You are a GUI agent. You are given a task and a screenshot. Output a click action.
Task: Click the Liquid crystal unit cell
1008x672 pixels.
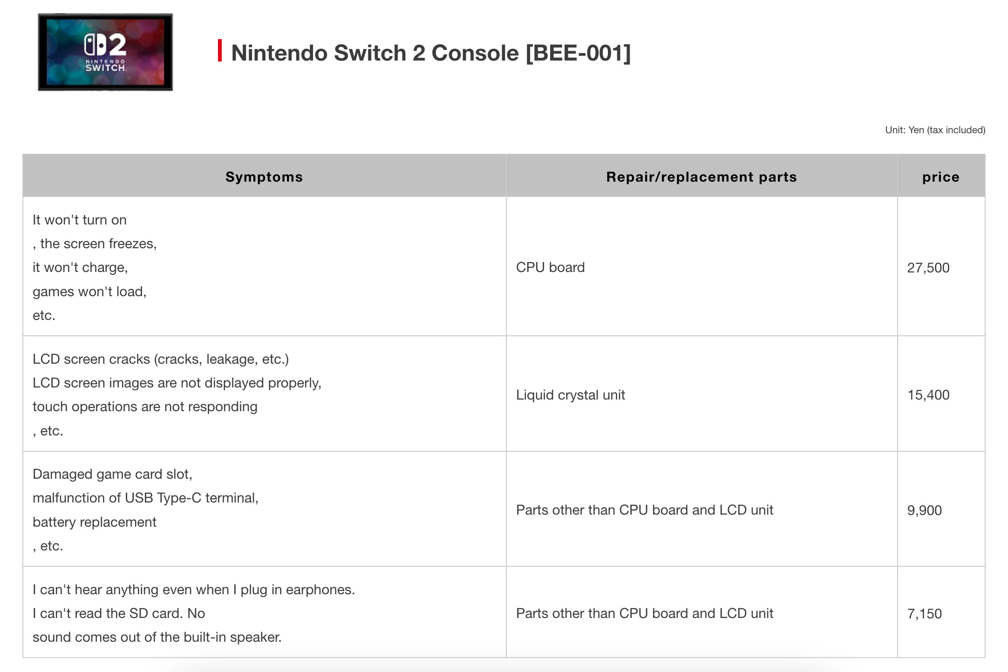pyautogui.click(x=702, y=394)
